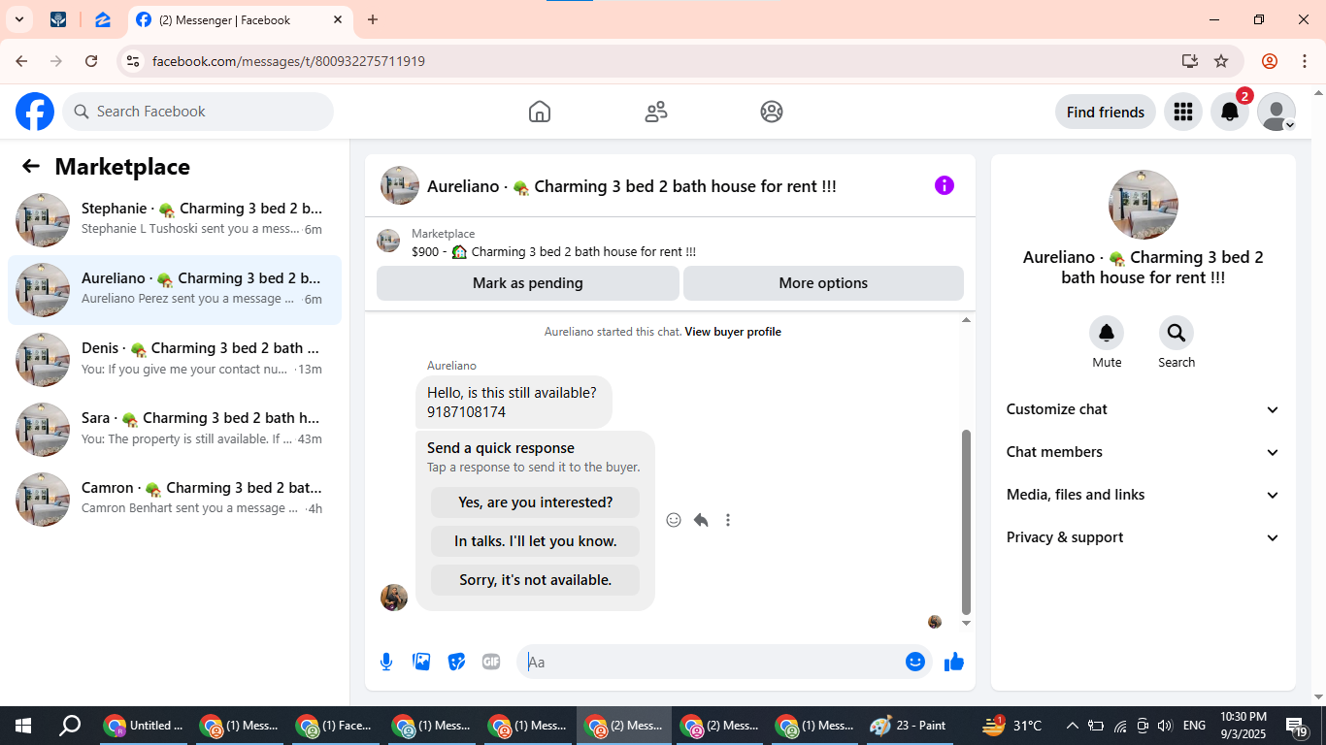1326x745 pixels.
Task: Switch to the Messenger browser tab
Action: (x=239, y=19)
